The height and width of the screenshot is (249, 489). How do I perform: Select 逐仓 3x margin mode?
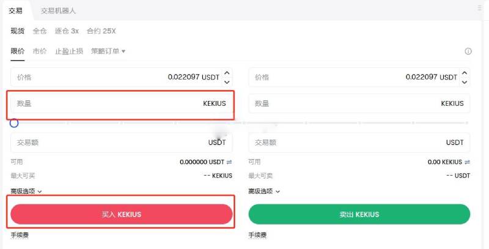67,31
